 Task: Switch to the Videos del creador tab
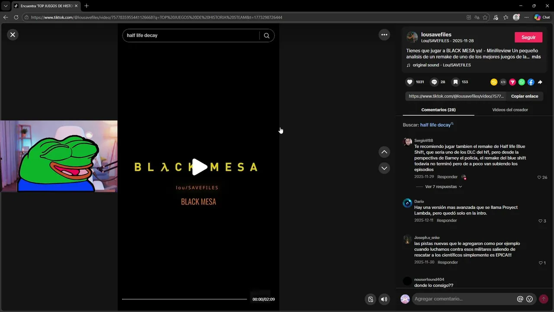(x=510, y=110)
